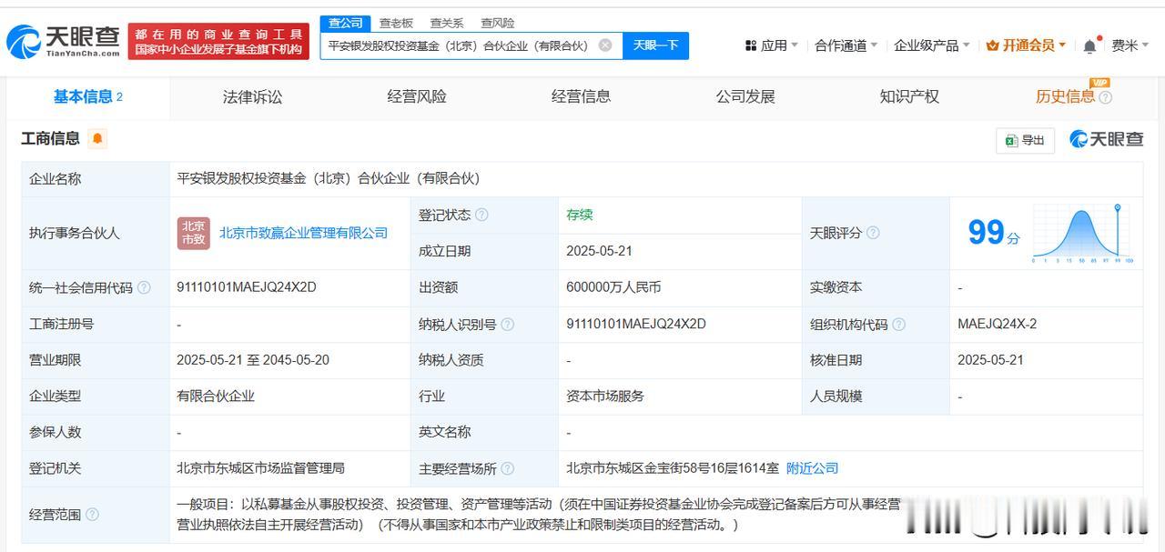Select the 存续 registration status text
The height and width of the screenshot is (552, 1165).
click(579, 215)
